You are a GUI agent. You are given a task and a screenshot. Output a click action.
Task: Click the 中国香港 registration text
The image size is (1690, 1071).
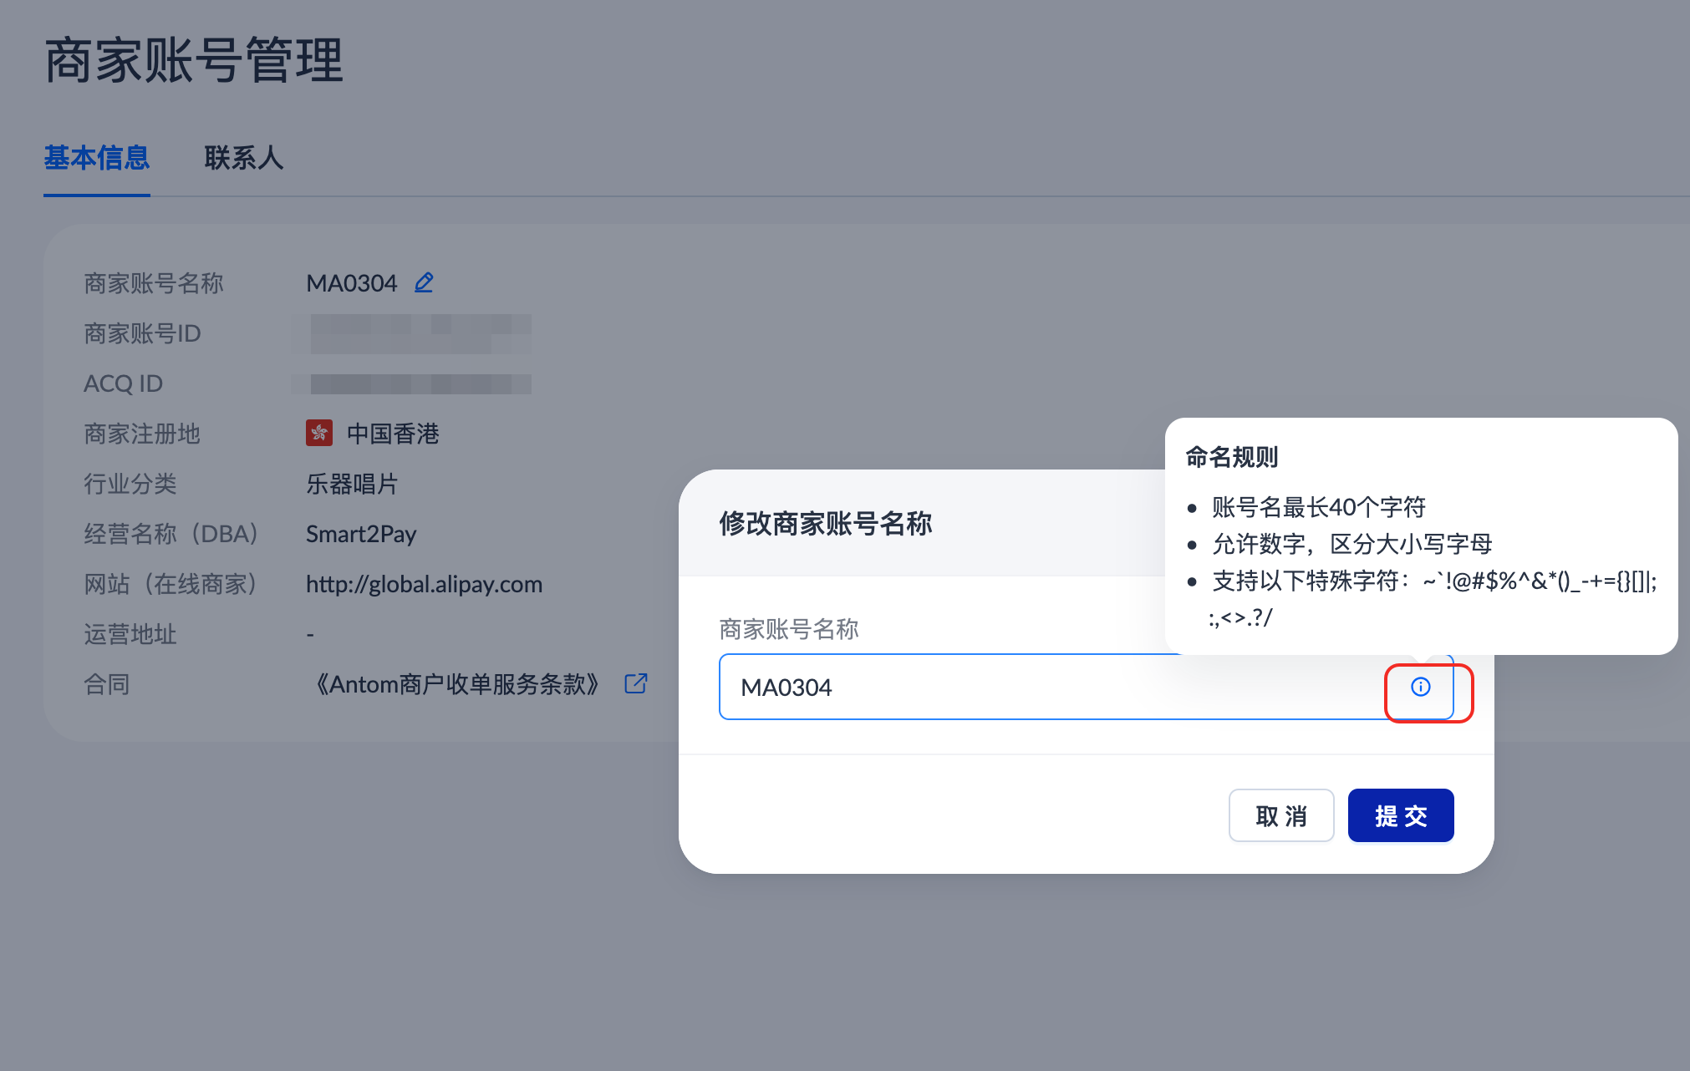pos(393,434)
